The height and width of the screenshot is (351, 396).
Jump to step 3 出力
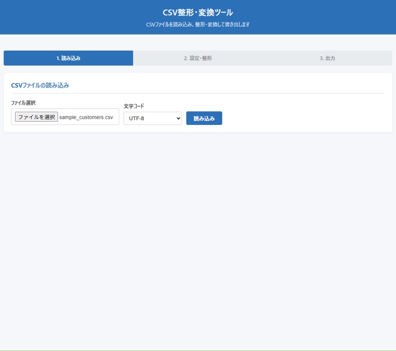(x=327, y=58)
